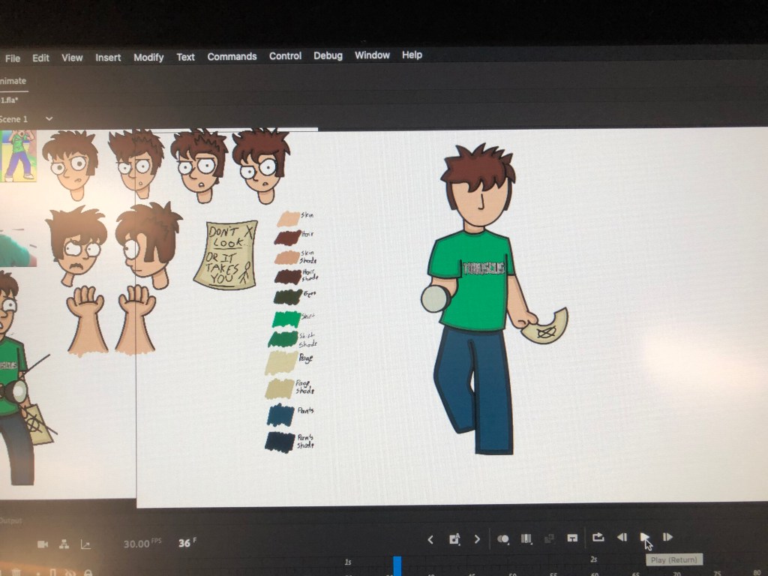Image resolution: width=768 pixels, height=576 pixels.
Task: Step forward one frame
Action: coord(667,537)
